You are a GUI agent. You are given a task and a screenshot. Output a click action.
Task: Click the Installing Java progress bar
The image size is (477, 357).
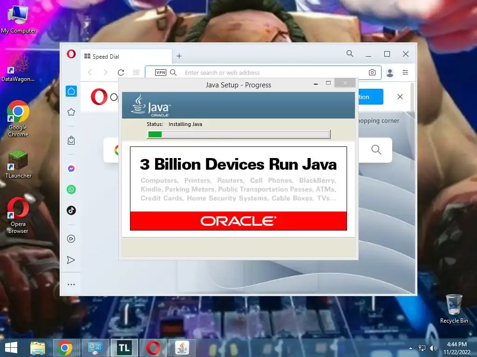pyautogui.click(x=239, y=134)
